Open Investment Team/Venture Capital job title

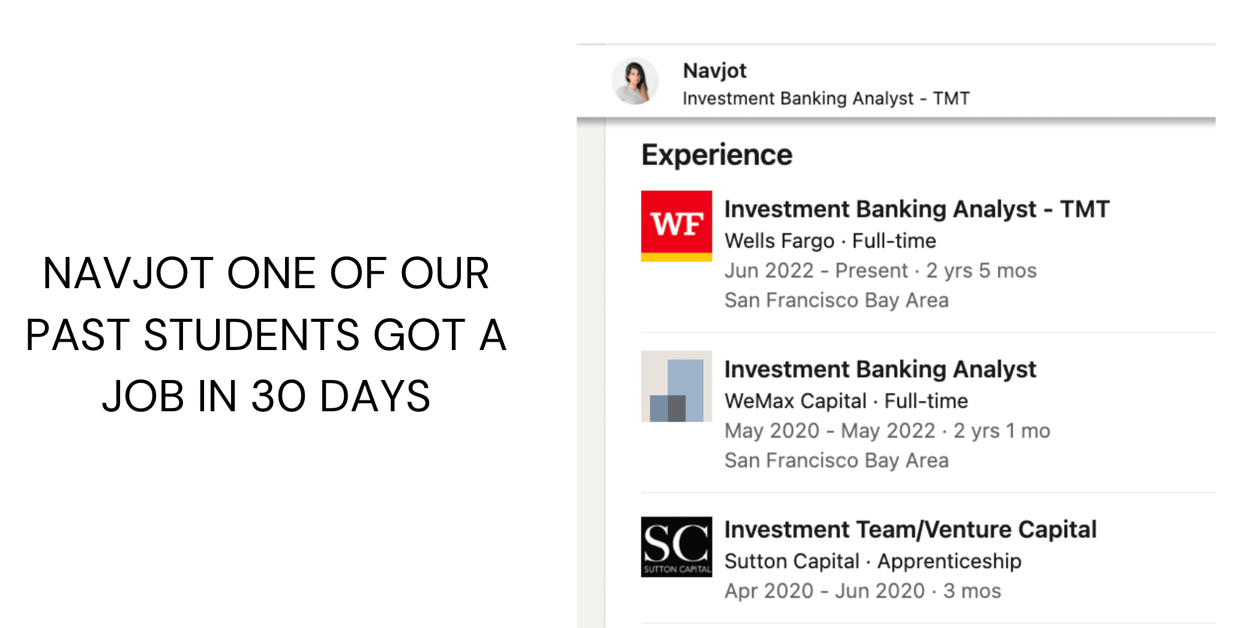coord(910,530)
